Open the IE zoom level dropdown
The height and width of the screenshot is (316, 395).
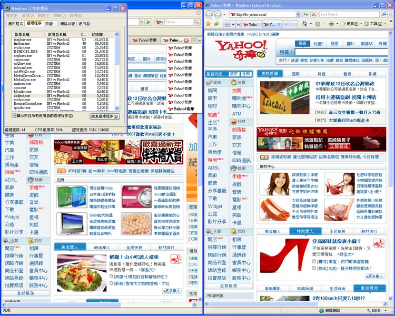[384, 311]
